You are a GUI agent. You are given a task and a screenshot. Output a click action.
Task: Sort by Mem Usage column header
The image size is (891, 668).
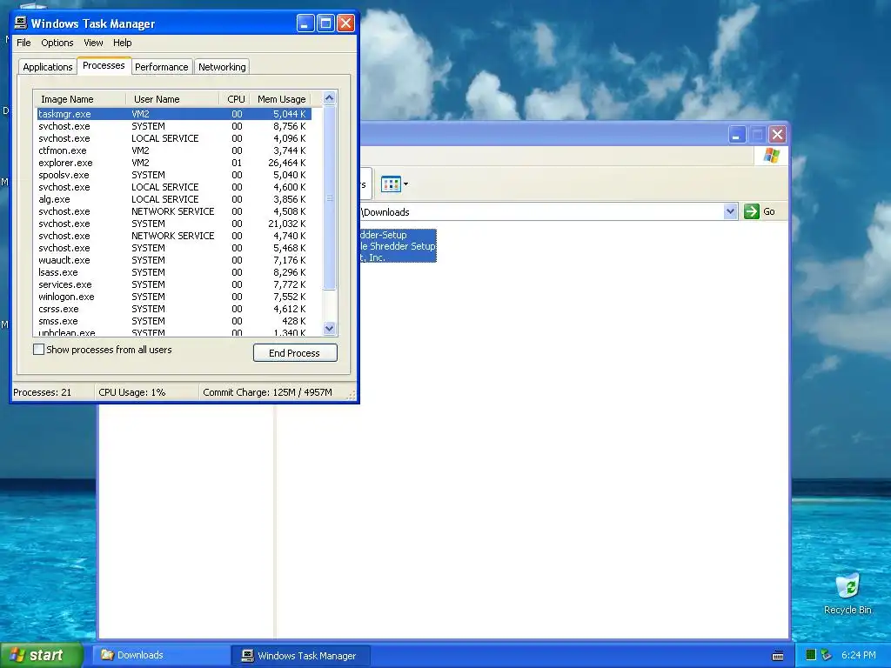pyautogui.click(x=281, y=99)
